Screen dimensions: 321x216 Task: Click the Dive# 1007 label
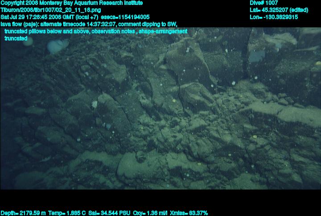point(263,3)
